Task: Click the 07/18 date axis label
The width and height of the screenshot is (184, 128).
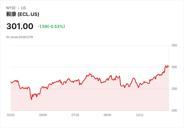Action: point(75,115)
